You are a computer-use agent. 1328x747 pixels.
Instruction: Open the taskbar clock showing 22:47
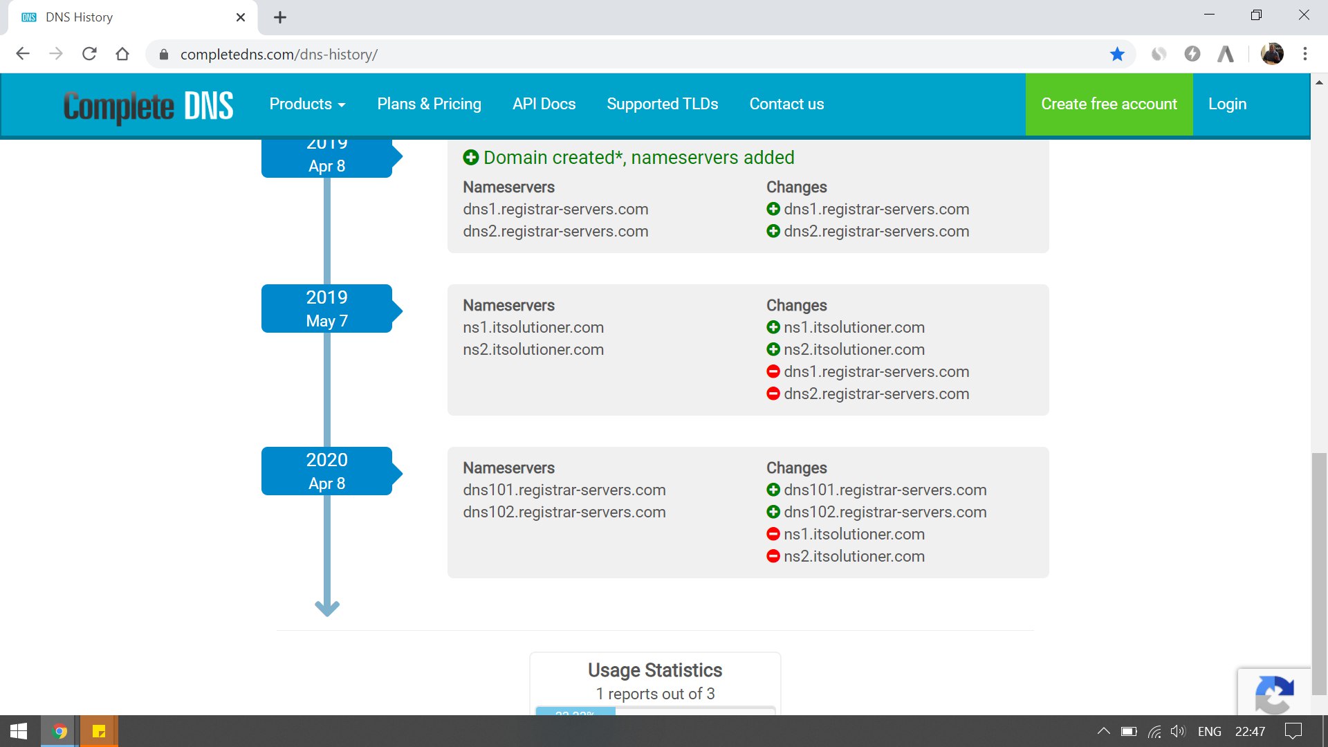[1250, 731]
